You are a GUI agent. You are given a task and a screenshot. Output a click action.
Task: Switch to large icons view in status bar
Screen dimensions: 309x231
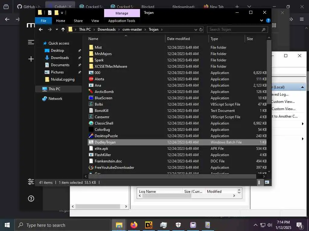pyautogui.click(x=267, y=182)
